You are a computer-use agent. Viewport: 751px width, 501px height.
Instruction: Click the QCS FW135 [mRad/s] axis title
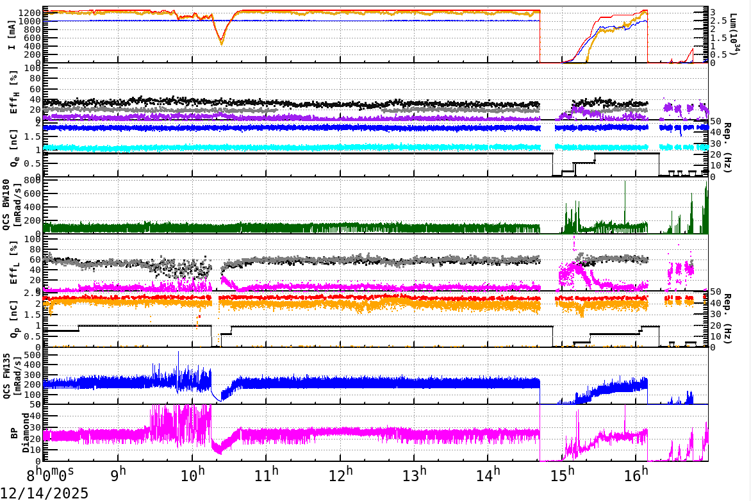click(12, 376)
